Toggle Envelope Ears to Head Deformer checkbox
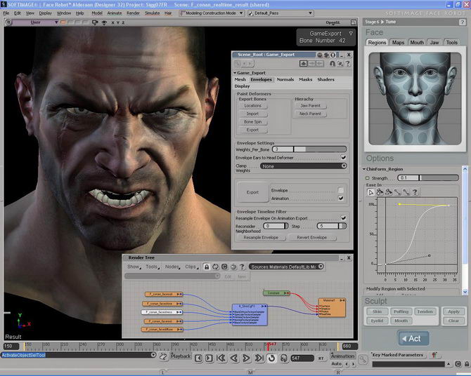 click(x=343, y=157)
